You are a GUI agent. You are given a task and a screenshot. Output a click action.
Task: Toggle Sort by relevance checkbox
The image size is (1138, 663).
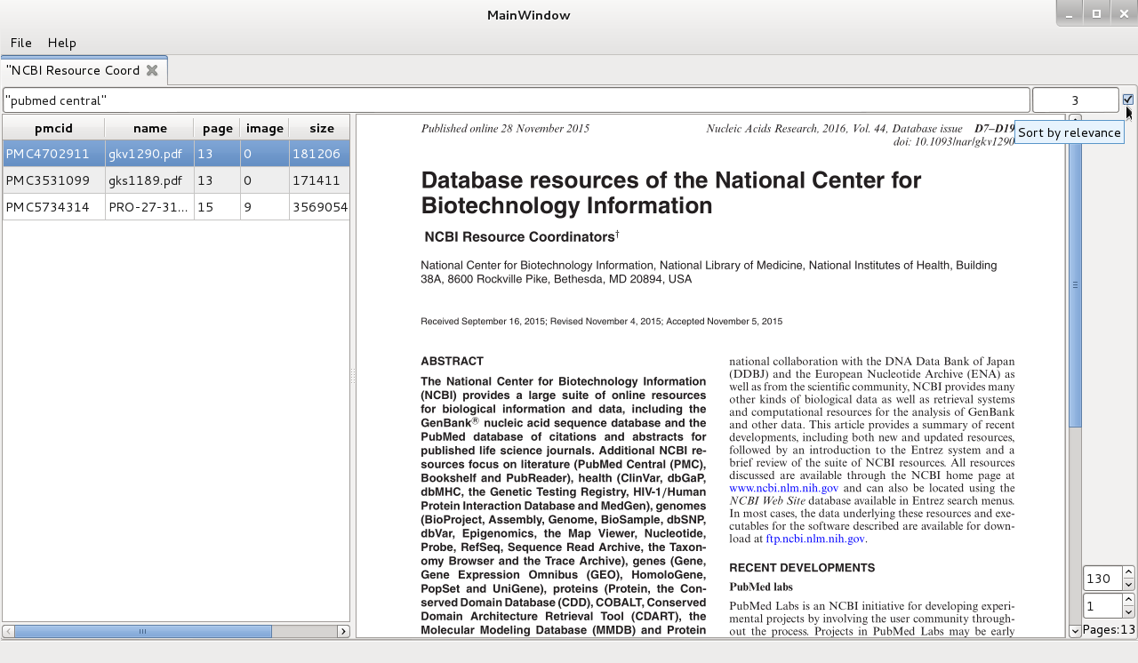[1128, 100]
